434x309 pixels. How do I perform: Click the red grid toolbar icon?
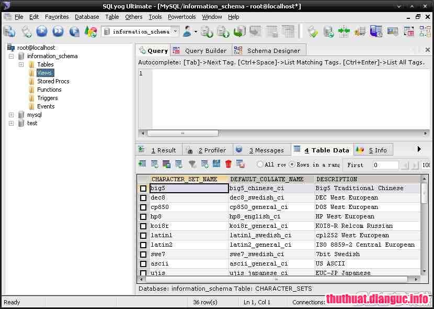pyautogui.click(x=408, y=31)
